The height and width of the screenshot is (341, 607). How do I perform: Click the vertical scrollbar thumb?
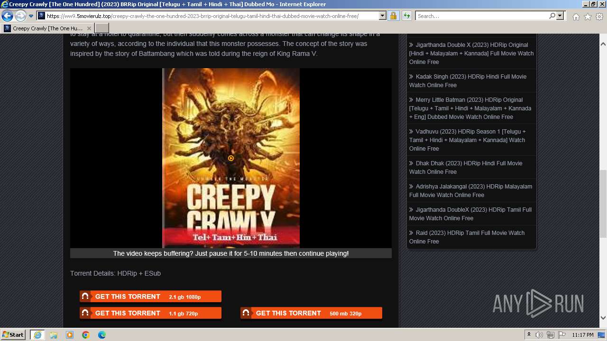(x=603, y=204)
